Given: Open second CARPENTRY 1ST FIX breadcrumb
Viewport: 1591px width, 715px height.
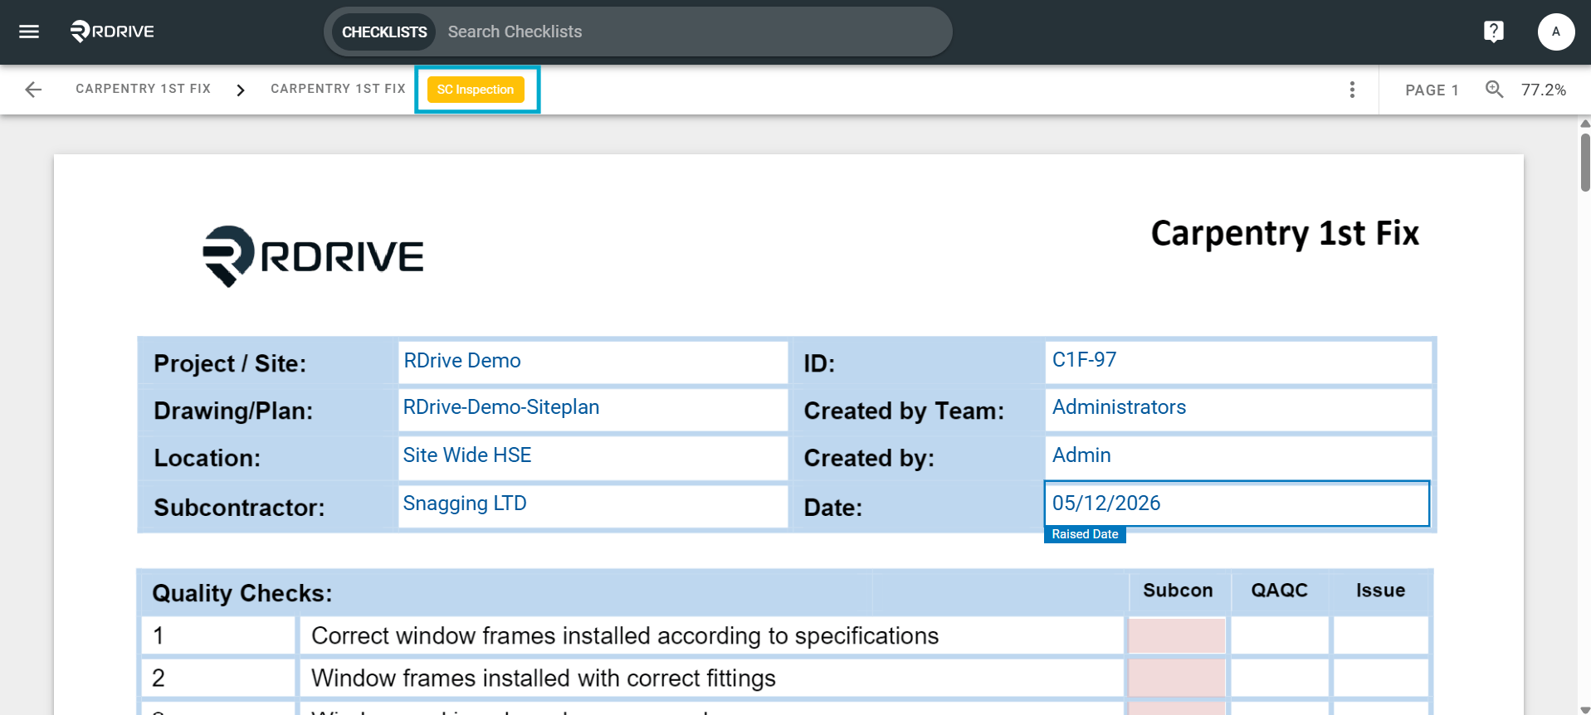Looking at the screenshot, I should tap(338, 89).
